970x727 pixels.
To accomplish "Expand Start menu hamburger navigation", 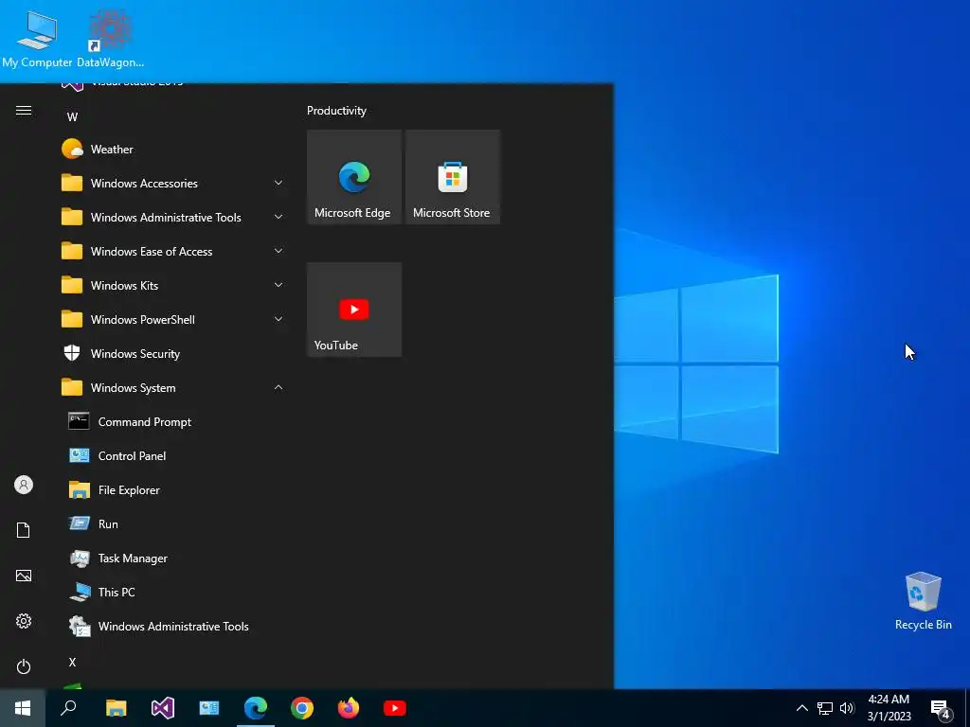I will (x=24, y=111).
